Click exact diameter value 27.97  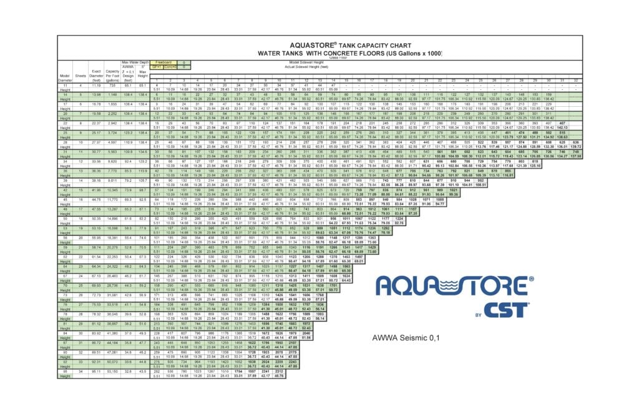[x=96, y=142]
